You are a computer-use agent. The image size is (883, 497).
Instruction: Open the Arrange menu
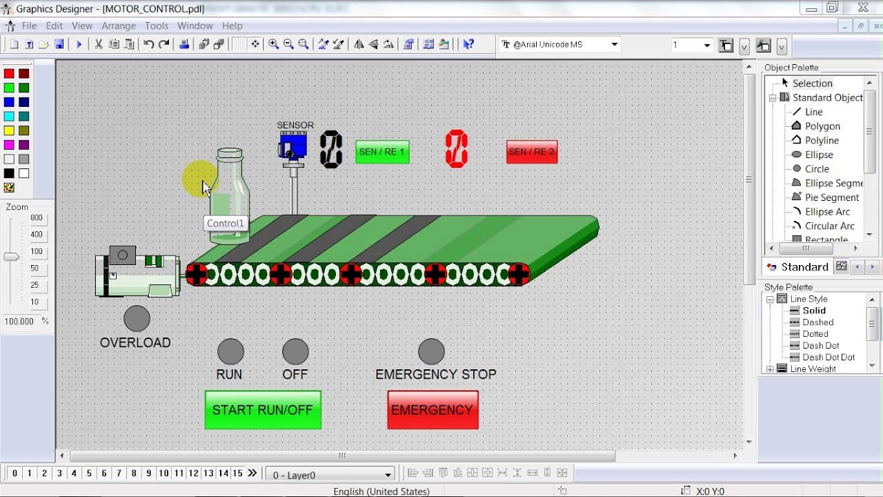119,26
